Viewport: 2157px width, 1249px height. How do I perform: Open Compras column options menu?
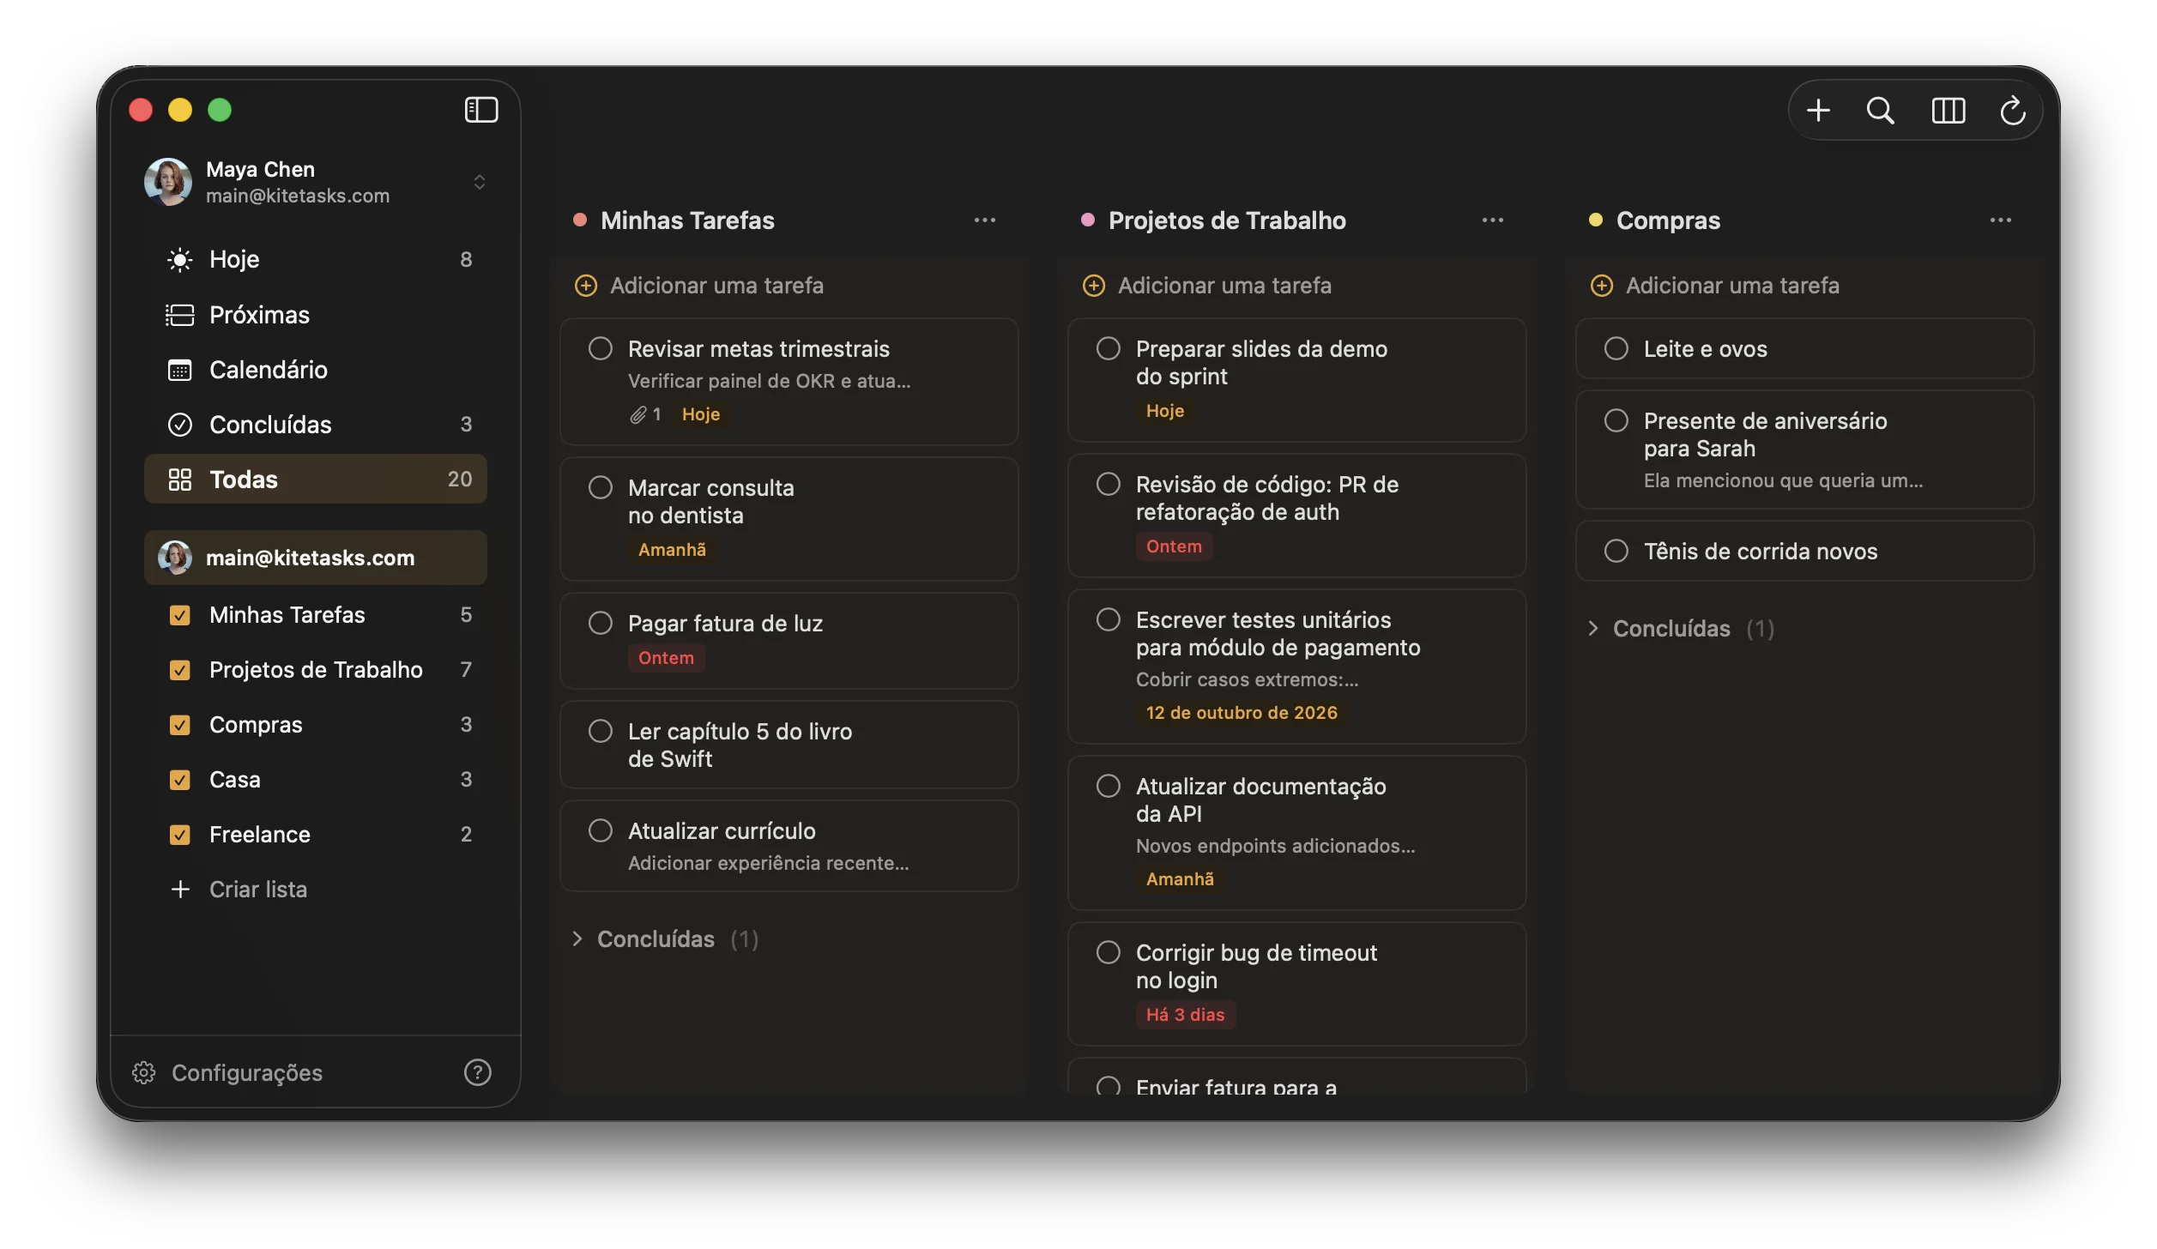2001,220
